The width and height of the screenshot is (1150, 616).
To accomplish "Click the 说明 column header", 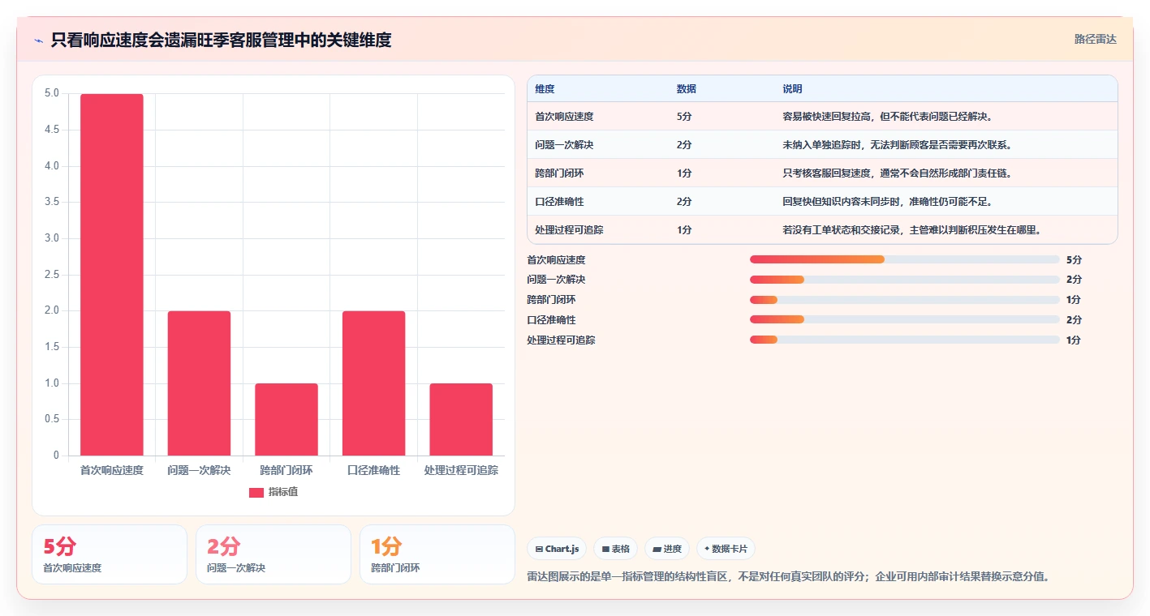I will coord(792,88).
